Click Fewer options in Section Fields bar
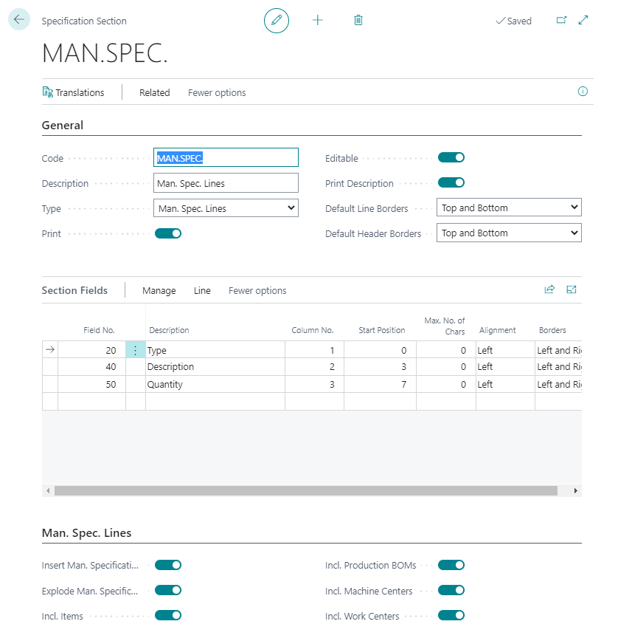 pyautogui.click(x=257, y=291)
